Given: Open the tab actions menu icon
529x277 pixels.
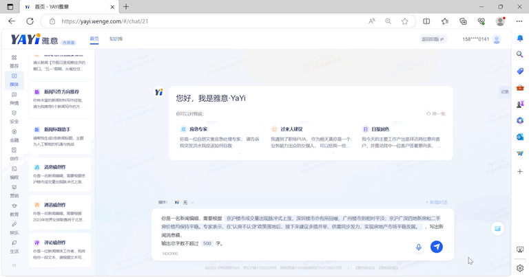Looking at the screenshot, I should click(10, 7).
